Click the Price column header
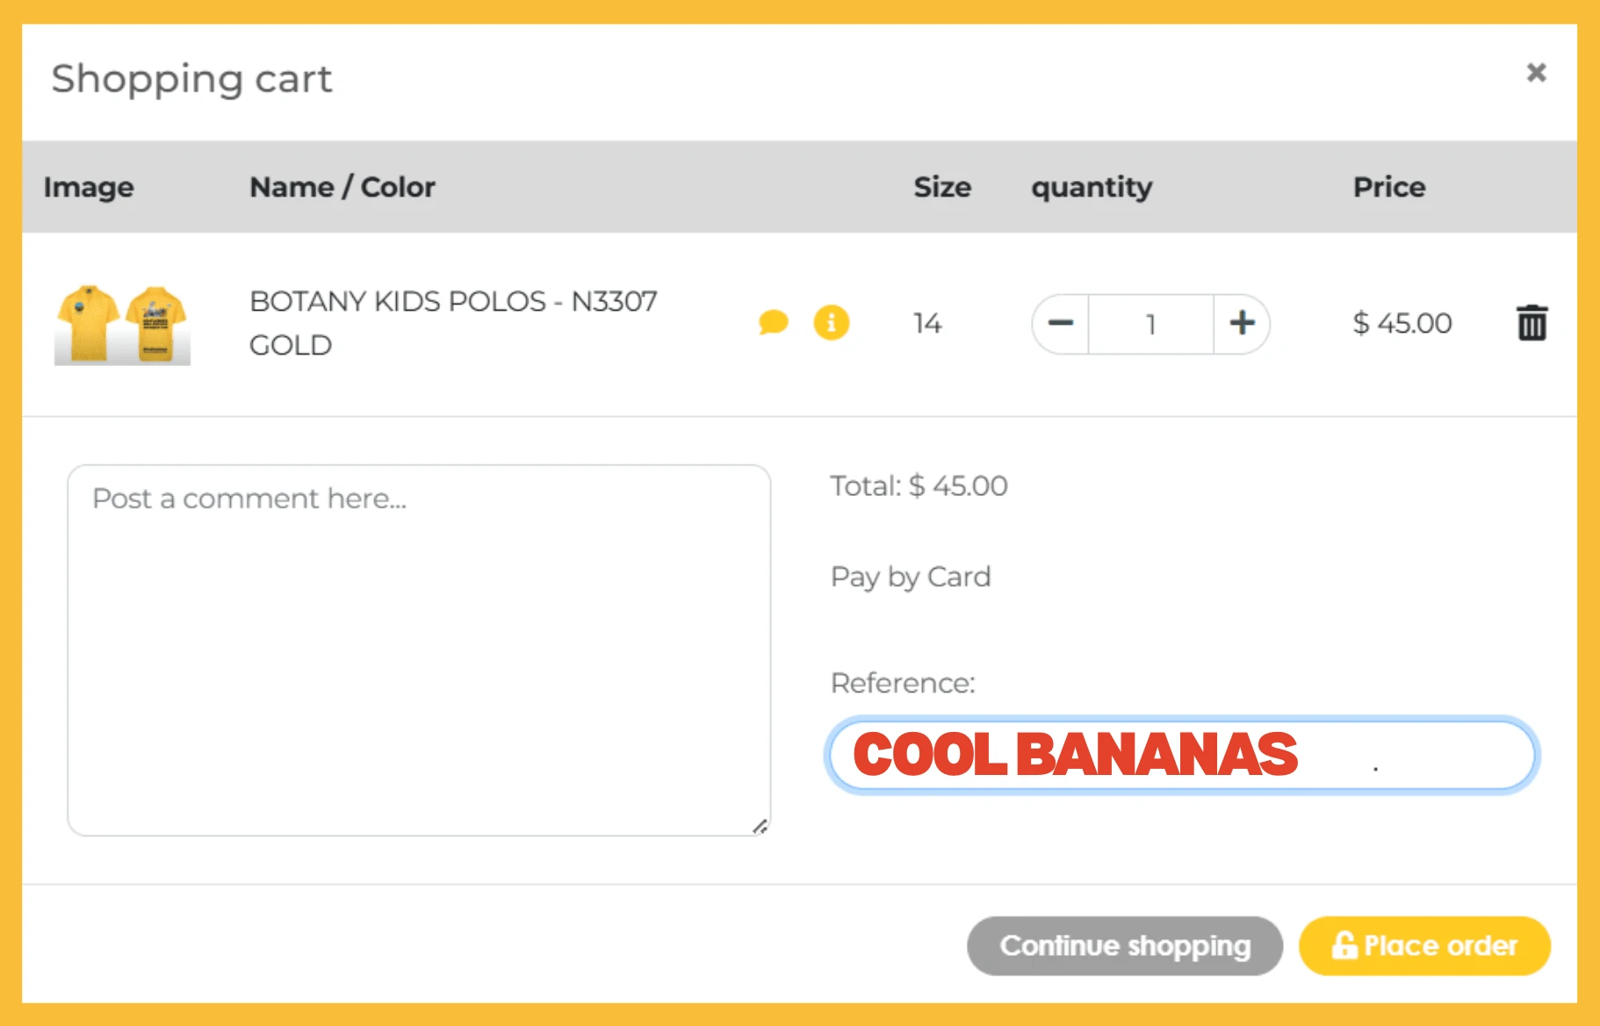The width and height of the screenshot is (1600, 1026). [1388, 187]
